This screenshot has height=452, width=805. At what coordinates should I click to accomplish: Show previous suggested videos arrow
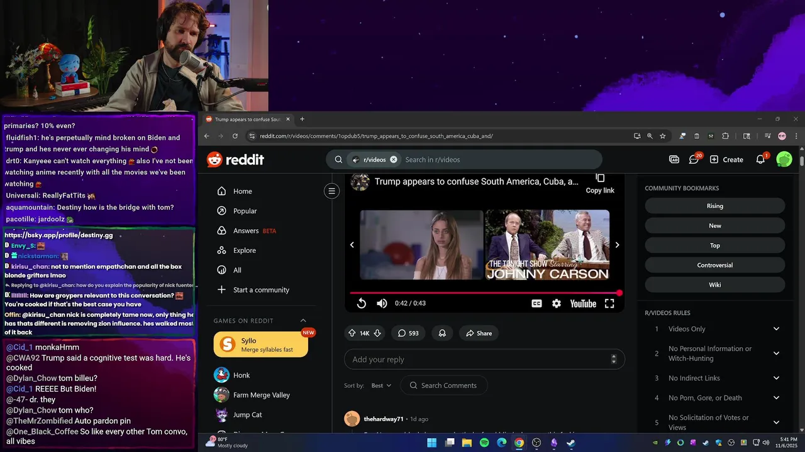pyautogui.click(x=352, y=245)
